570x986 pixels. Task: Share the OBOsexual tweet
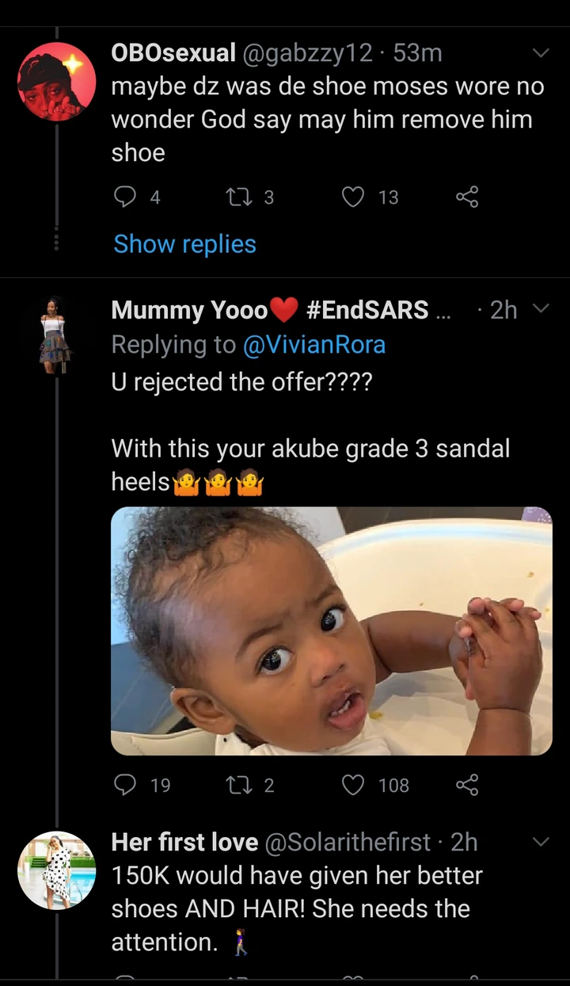(x=467, y=197)
